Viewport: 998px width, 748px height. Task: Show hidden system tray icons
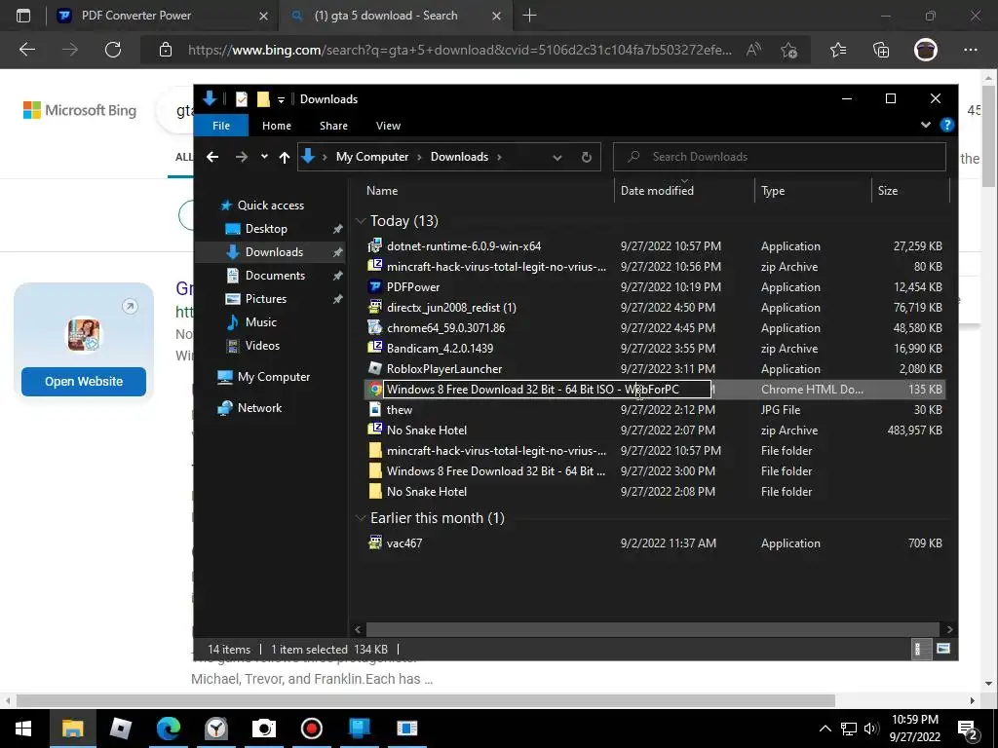tap(825, 729)
